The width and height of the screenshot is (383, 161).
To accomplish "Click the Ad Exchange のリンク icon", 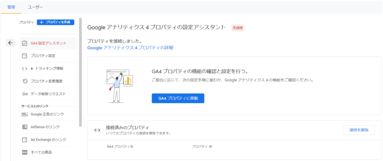I will pos(24,140).
